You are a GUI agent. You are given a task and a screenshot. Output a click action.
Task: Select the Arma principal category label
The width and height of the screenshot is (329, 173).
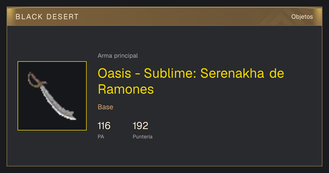pos(118,56)
